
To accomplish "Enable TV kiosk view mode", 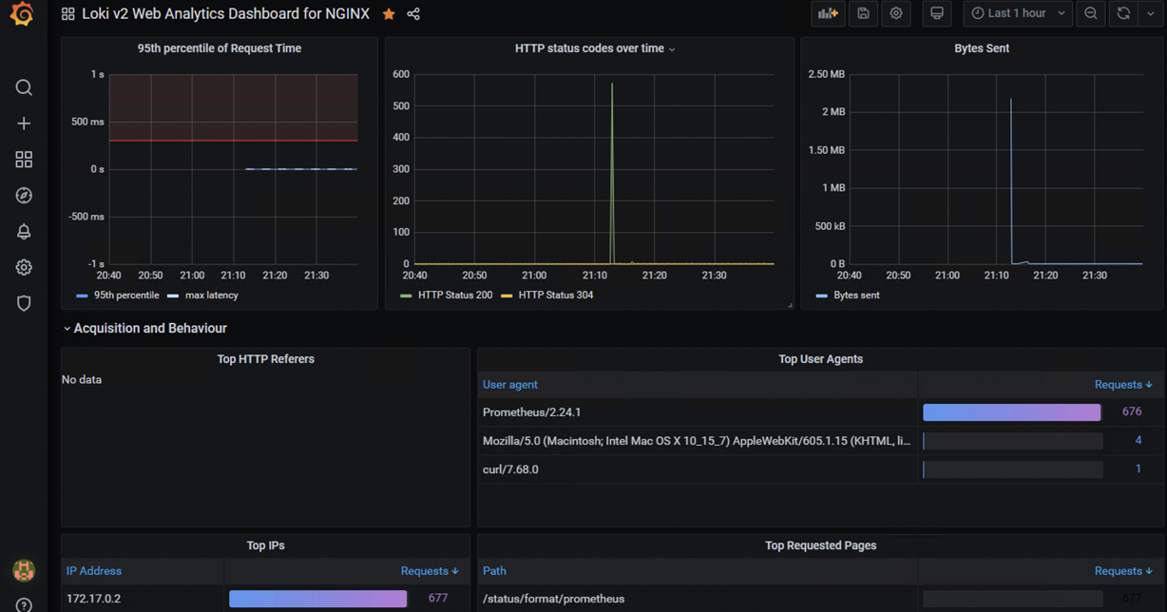I will pyautogui.click(x=936, y=13).
